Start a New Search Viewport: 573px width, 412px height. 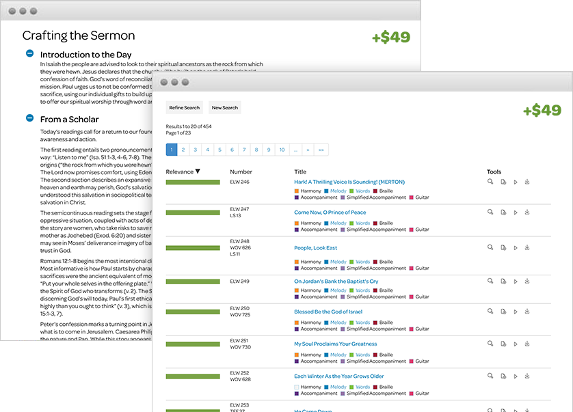coord(225,108)
